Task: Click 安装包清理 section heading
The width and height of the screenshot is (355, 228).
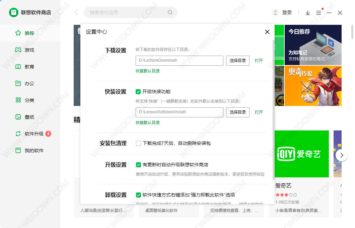Action: coord(113,143)
